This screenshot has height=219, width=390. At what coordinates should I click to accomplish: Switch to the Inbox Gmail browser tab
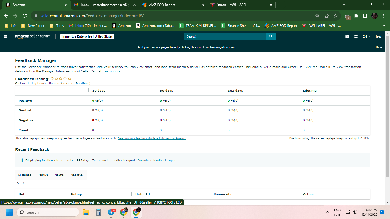104,5
